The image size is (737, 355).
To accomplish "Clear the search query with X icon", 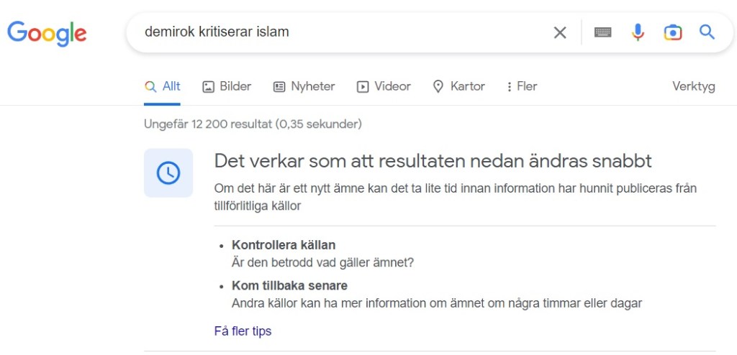I will pos(559,32).
